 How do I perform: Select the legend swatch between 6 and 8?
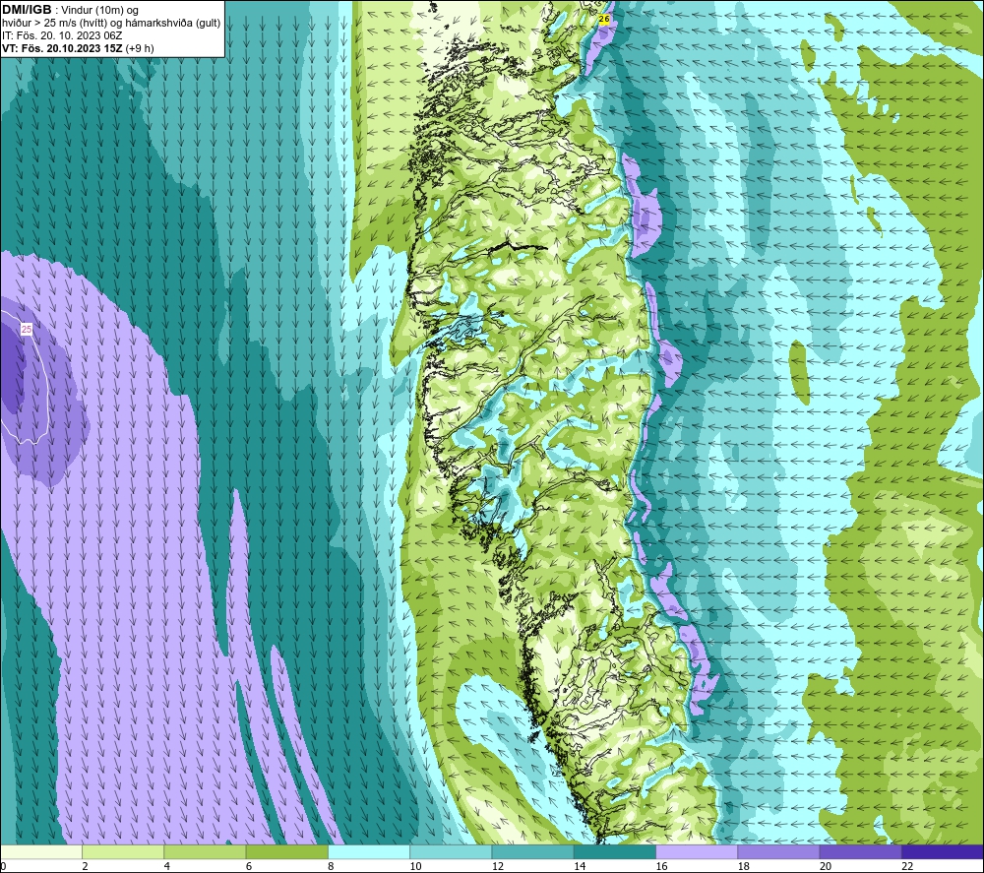[x=286, y=851]
